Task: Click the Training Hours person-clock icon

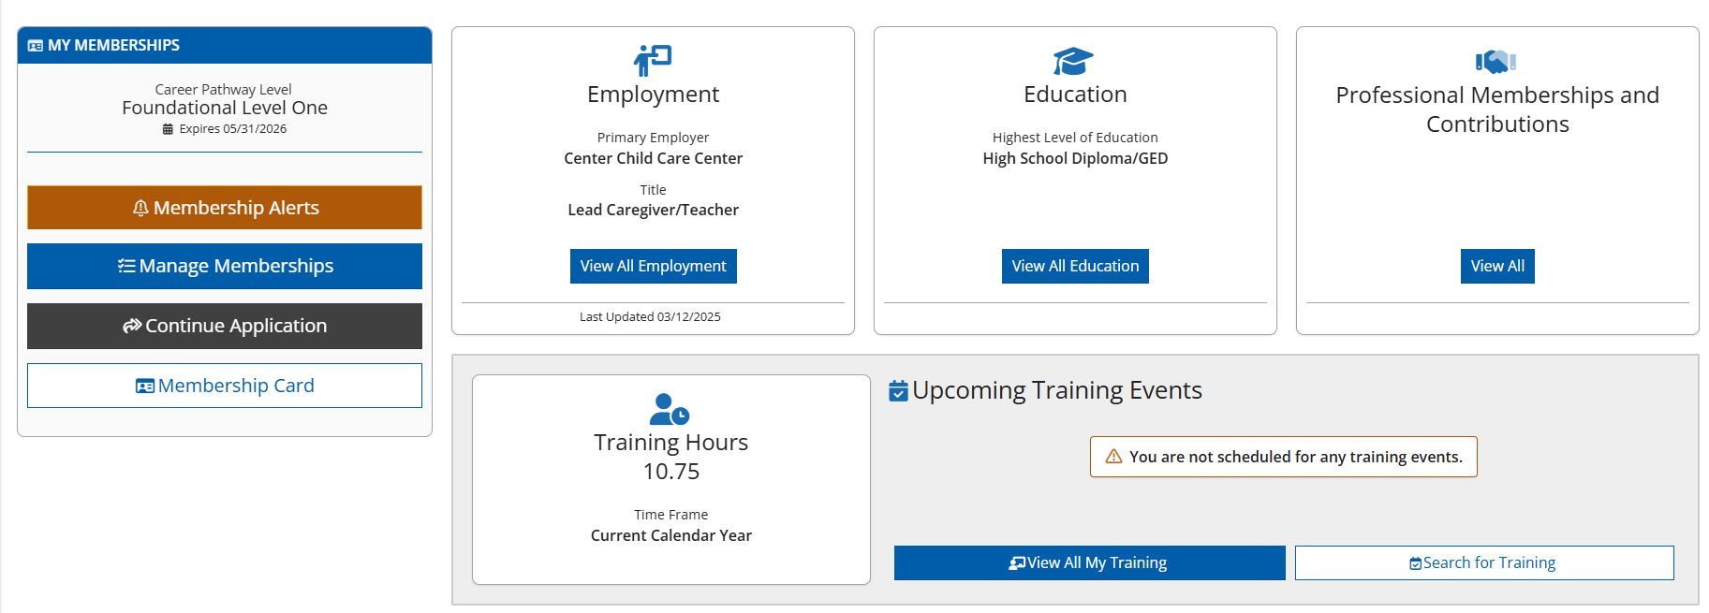Action: pos(670,409)
